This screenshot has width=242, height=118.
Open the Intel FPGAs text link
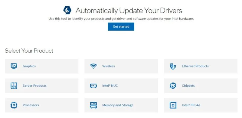(191, 105)
